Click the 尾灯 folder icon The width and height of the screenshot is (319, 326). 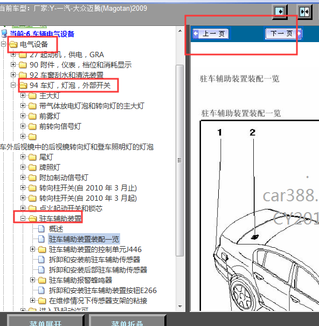click(x=32, y=157)
